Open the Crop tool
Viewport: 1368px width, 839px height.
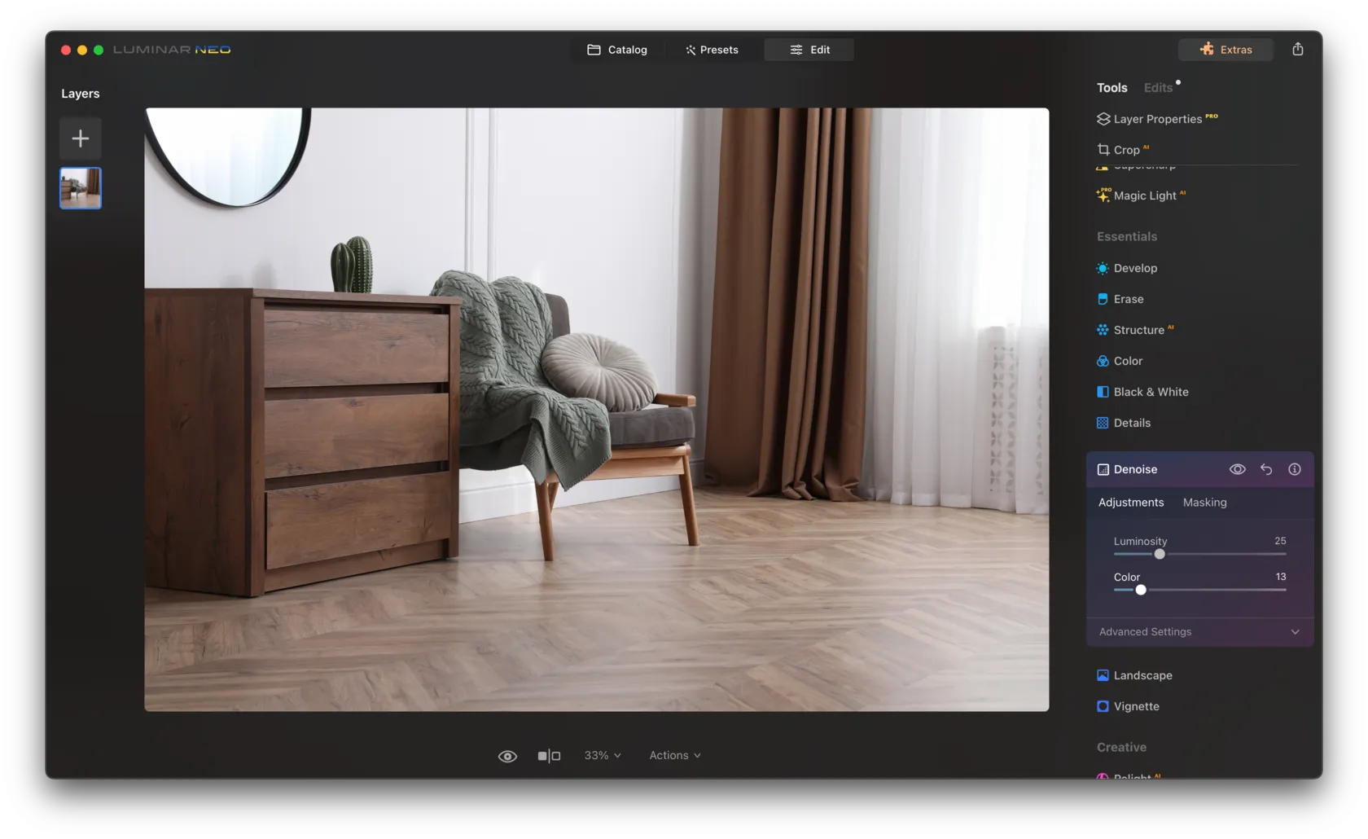(x=1125, y=150)
